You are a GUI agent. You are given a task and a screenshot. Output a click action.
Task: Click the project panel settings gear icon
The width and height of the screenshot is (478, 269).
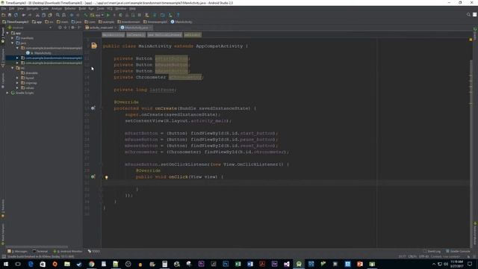pos(73,28)
